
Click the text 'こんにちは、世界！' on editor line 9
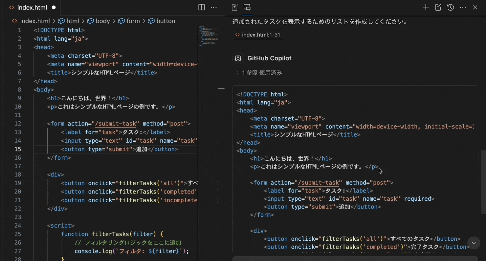click(x=86, y=98)
